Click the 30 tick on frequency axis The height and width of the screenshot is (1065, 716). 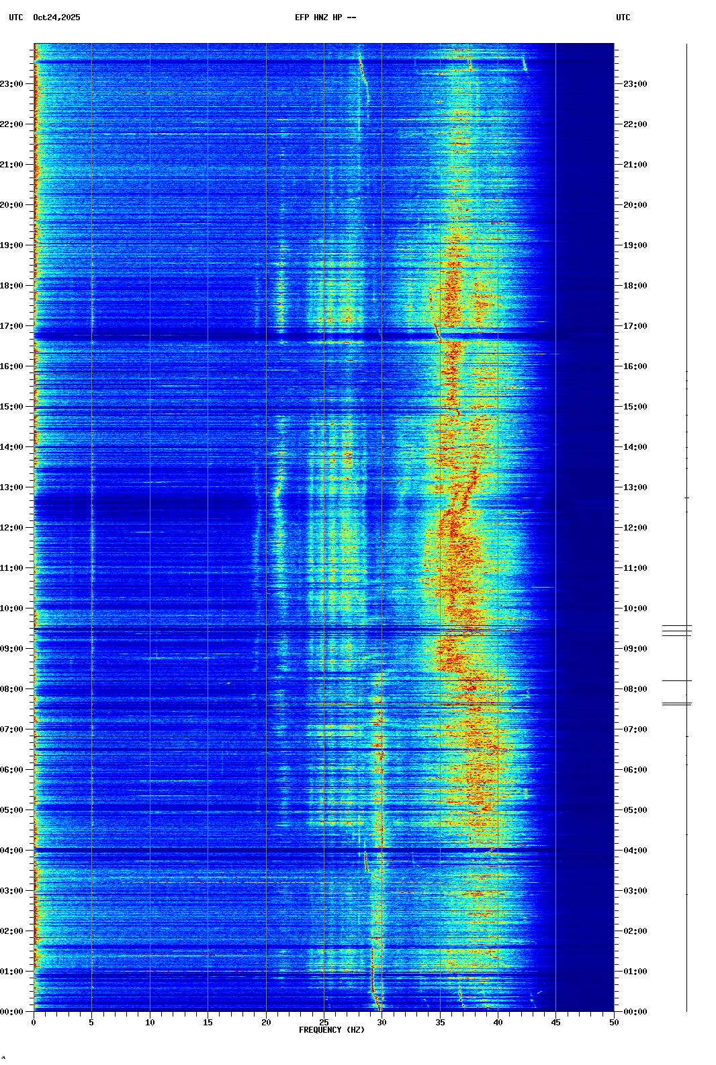[x=382, y=1023]
